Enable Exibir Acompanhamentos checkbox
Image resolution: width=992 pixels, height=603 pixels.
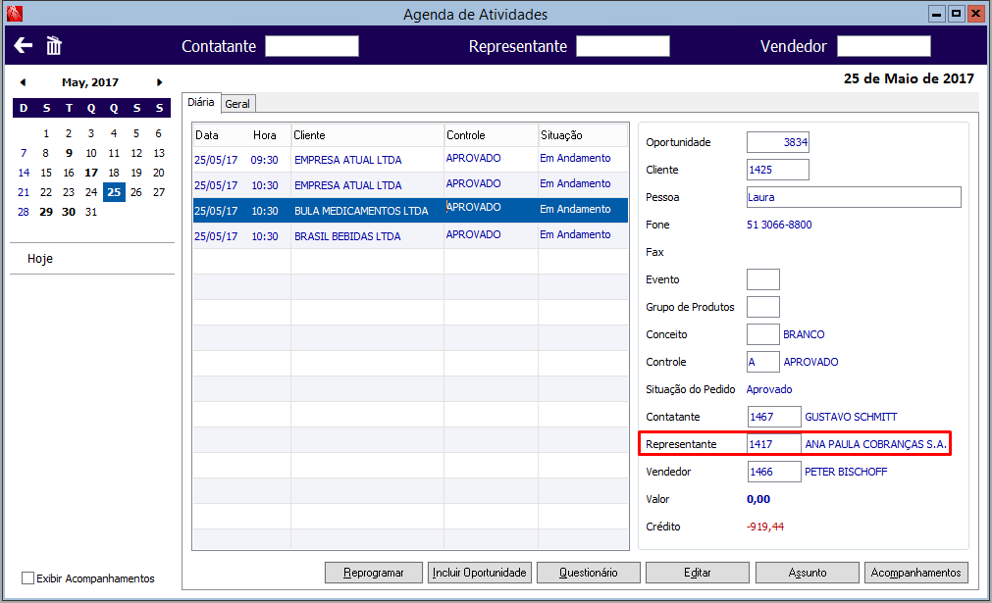point(27,578)
